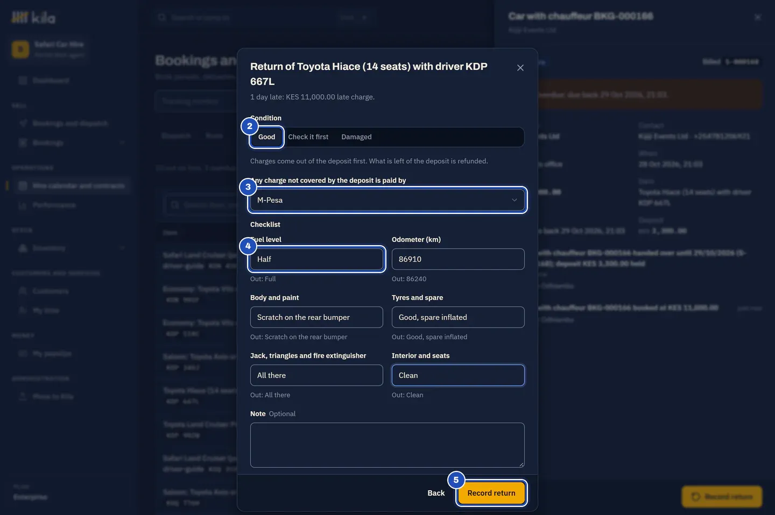
Task: Open the M-Pesa payment method dropdown
Action: [387, 200]
